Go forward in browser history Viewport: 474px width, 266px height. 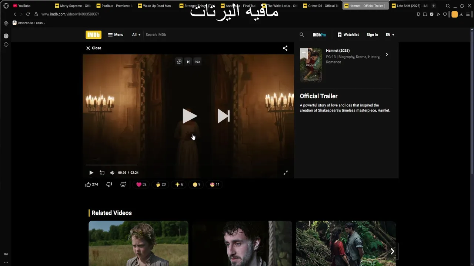(x=21, y=14)
